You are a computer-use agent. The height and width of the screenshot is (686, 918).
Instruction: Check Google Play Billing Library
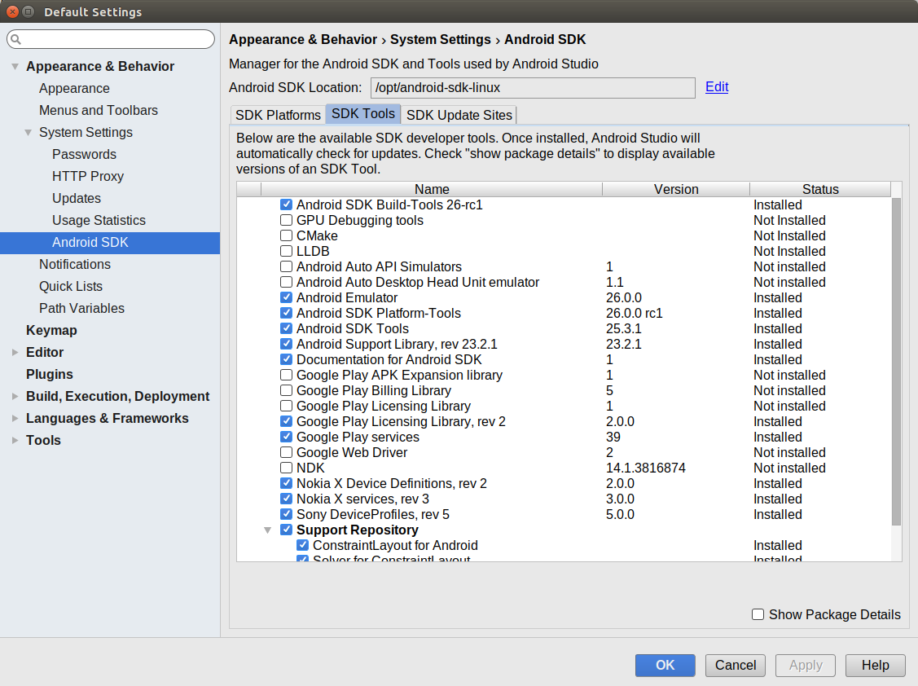(x=286, y=391)
